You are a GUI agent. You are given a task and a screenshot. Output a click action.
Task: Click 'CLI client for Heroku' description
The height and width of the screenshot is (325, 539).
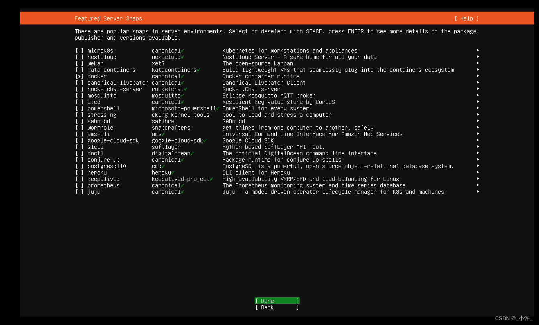coord(256,173)
